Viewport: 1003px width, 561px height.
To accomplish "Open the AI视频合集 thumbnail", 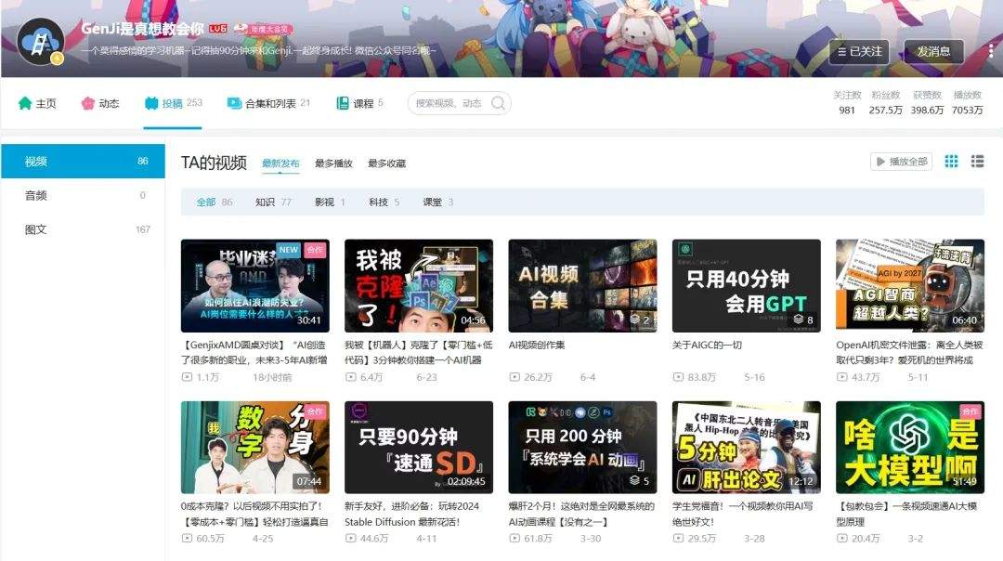I will (x=582, y=285).
